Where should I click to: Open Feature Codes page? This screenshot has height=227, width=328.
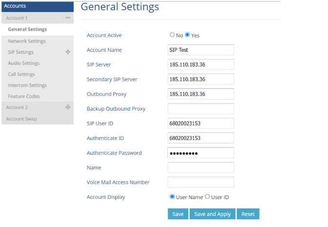pos(24,97)
